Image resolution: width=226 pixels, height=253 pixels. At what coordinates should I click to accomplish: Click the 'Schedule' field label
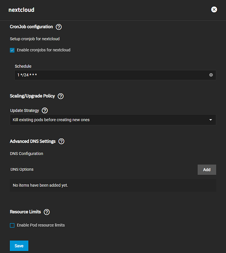click(x=23, y=66)
